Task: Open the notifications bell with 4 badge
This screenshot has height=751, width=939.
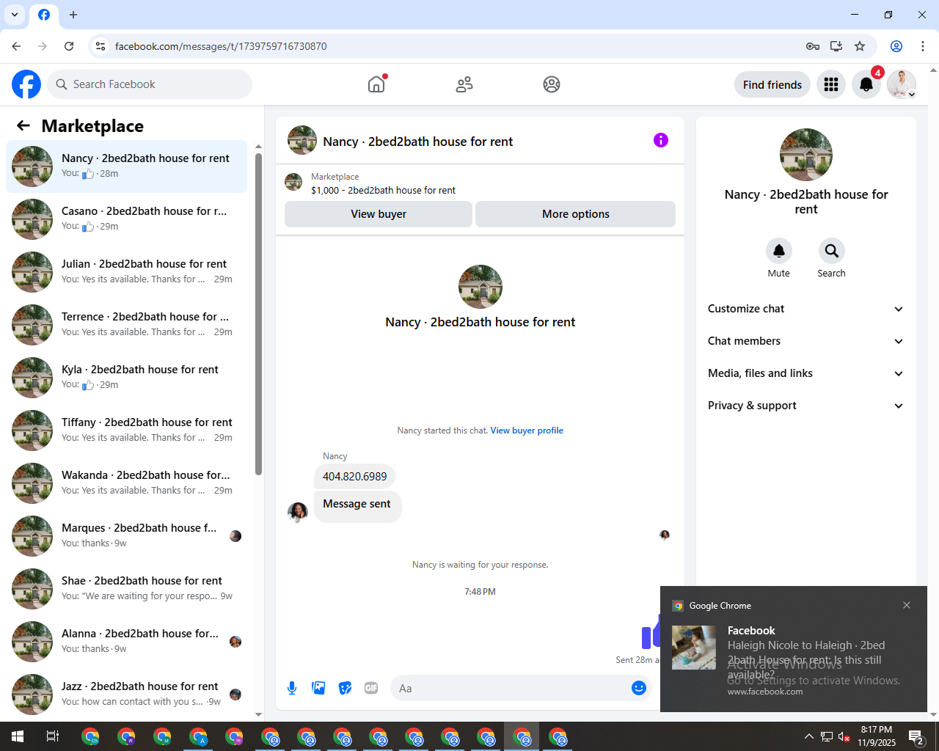Action: coord(866,84)
